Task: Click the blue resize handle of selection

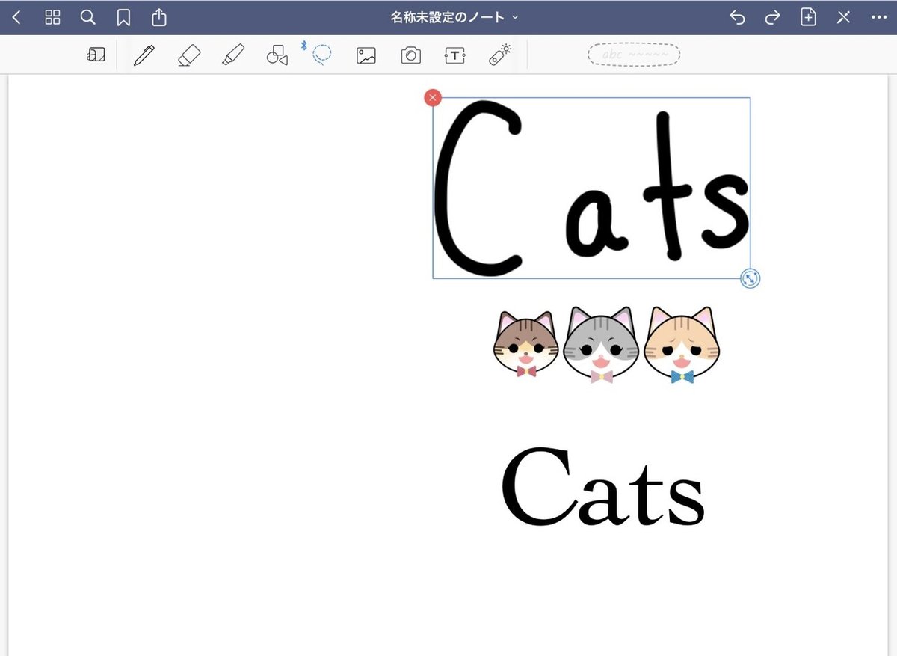Action: (750, 279)
